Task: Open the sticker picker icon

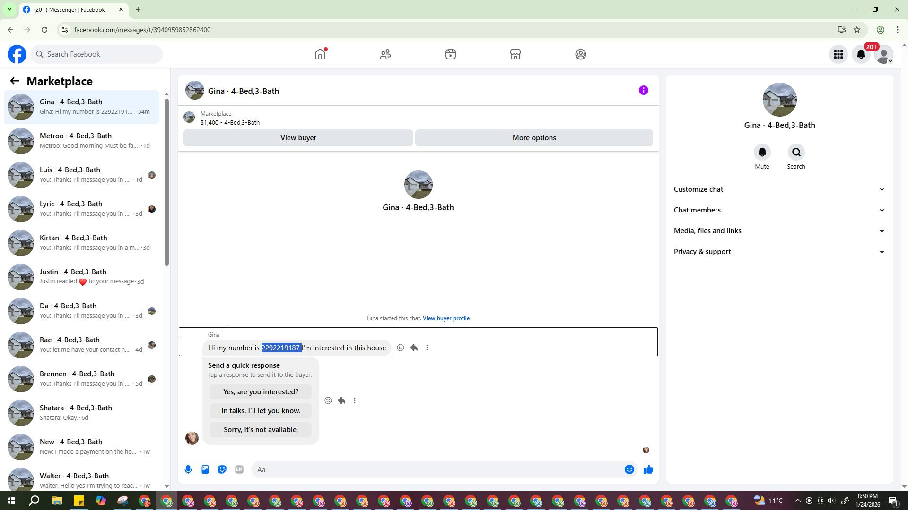Action: point(222,469)
